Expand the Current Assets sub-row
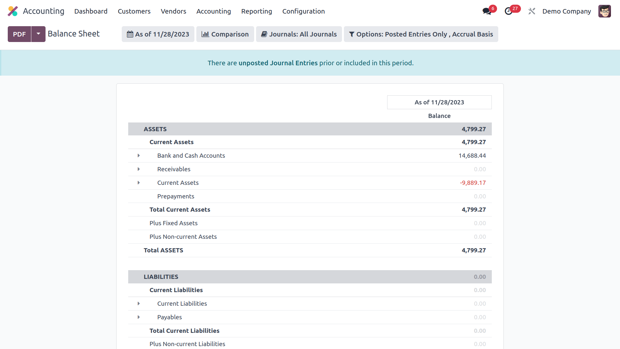 [x=139, y=183]
